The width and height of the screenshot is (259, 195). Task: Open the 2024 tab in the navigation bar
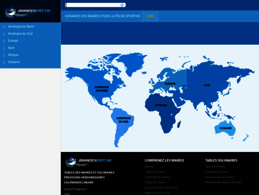150,16
